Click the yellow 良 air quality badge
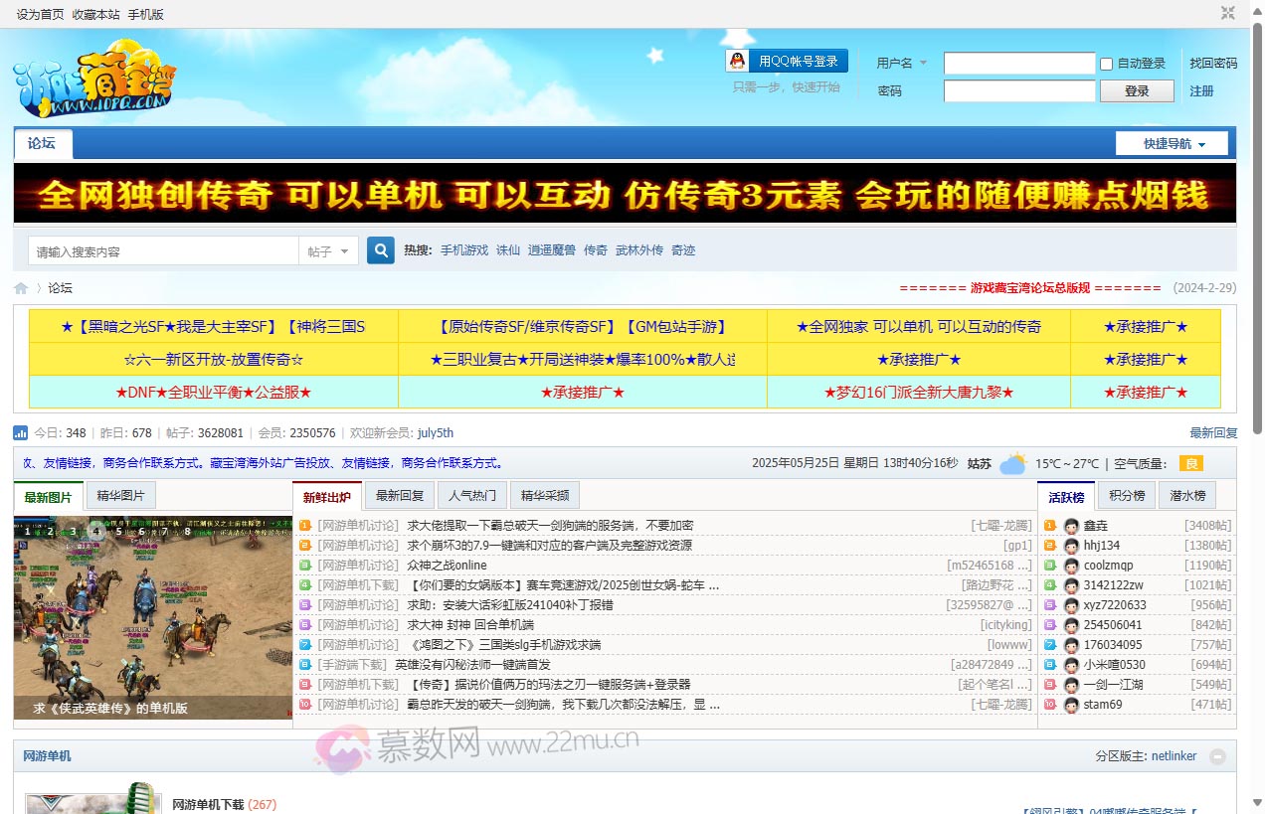Screen dimensions: 1265x814 click(1190, 462)
